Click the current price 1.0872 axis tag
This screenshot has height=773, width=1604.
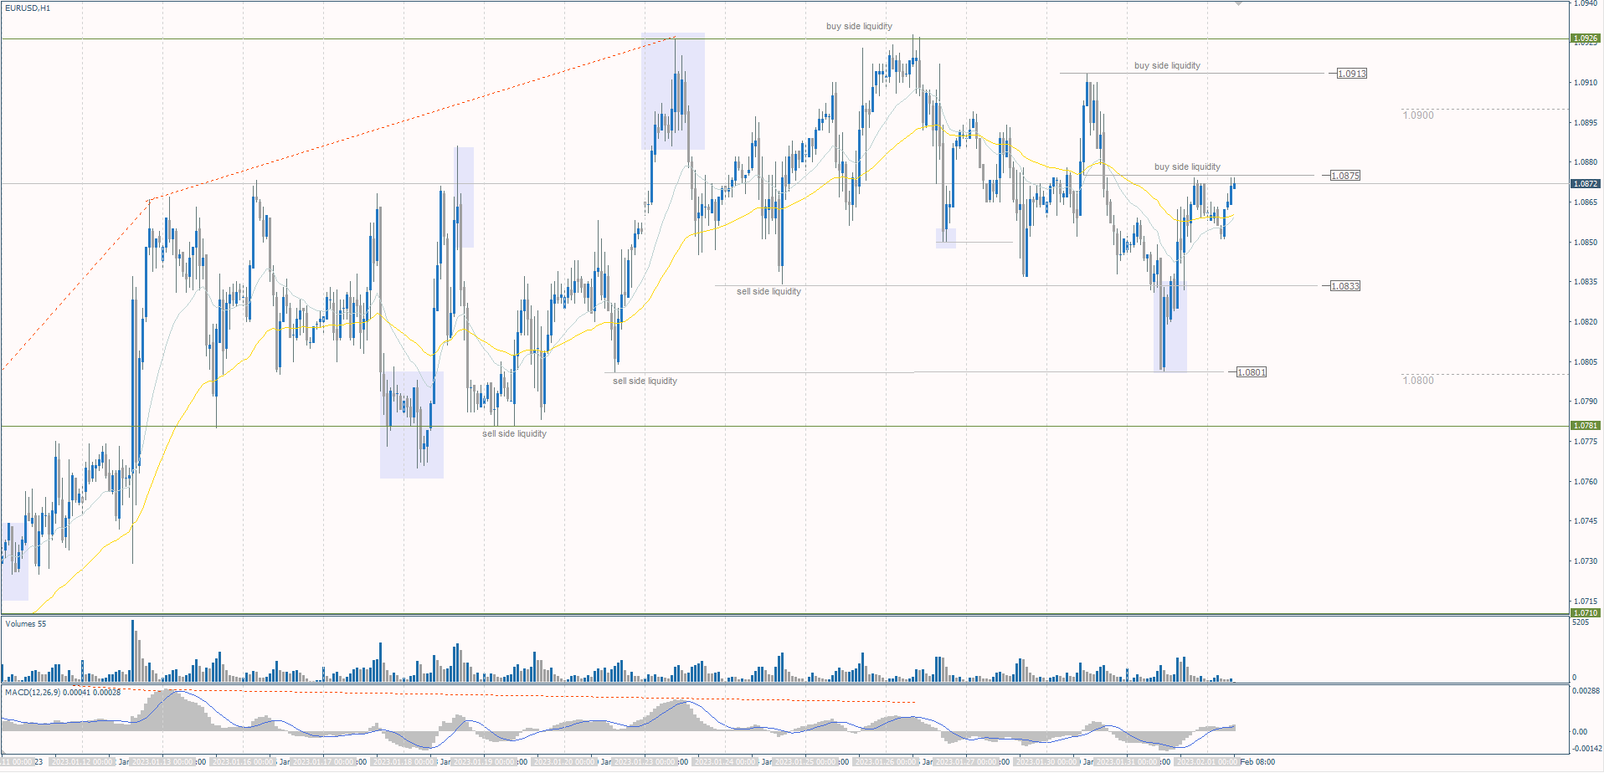coord(1586,183)
